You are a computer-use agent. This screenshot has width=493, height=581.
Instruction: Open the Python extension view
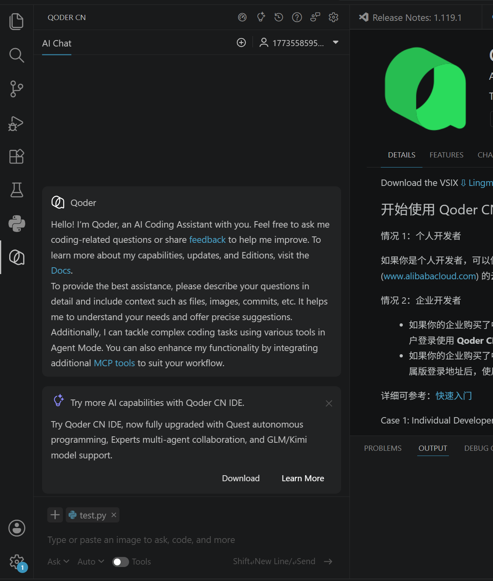[x=16, y=224]
